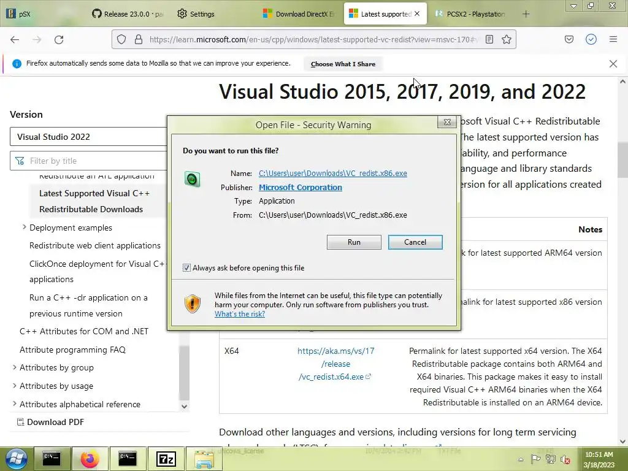Open C++ Attributes for COM and .NET

(x=84, y=331)
